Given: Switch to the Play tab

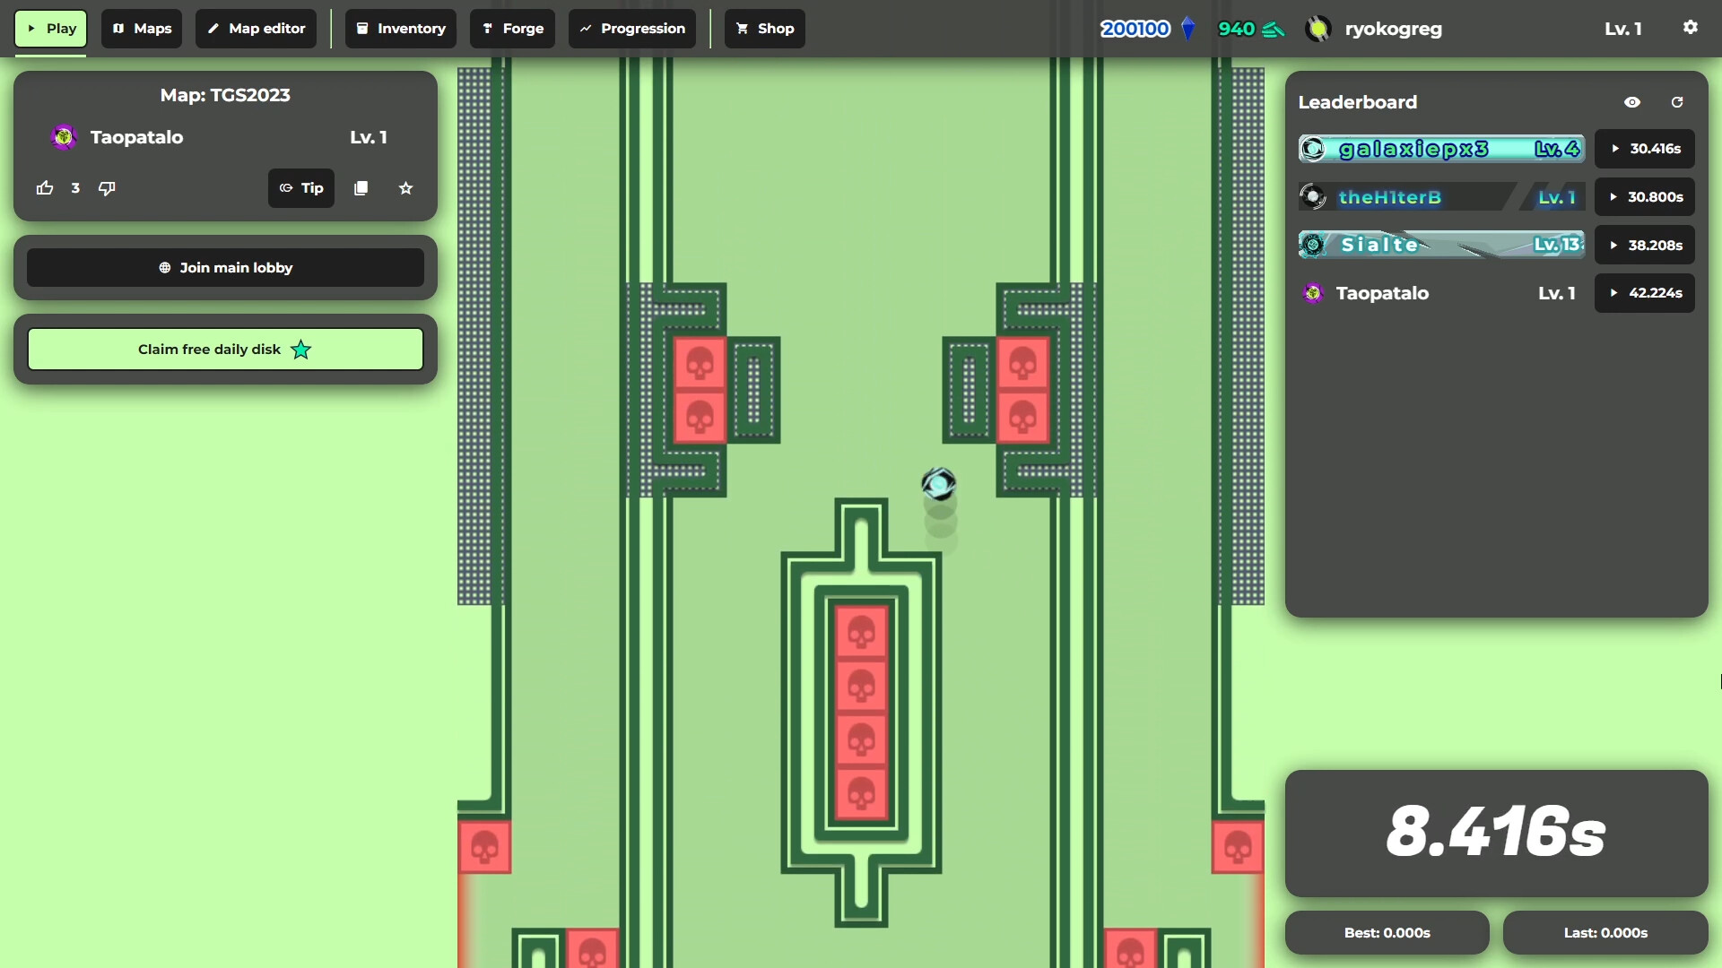Looking at the screenshot, I should pyautogui.click(x=50, y=28).
